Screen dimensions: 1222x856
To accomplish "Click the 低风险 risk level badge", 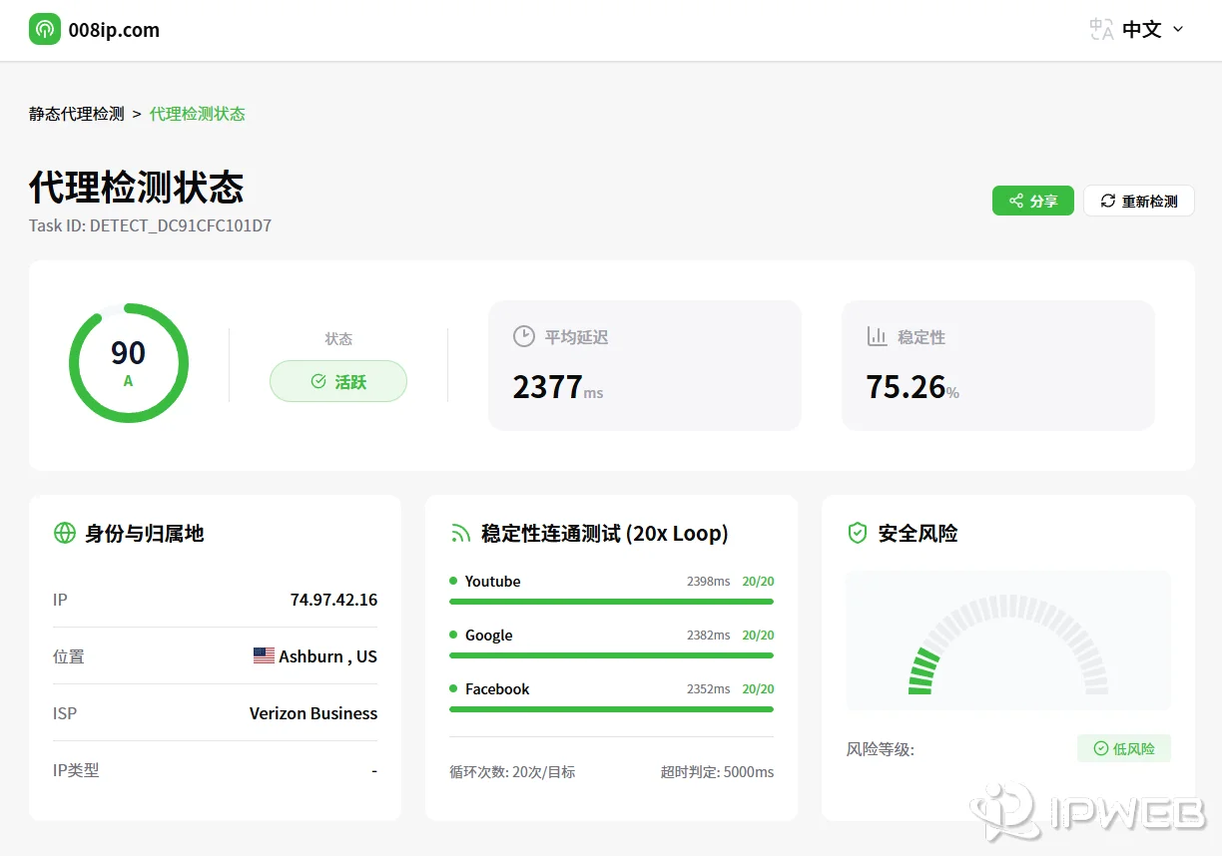I will pyautogui.click(x=1123, y=747).
